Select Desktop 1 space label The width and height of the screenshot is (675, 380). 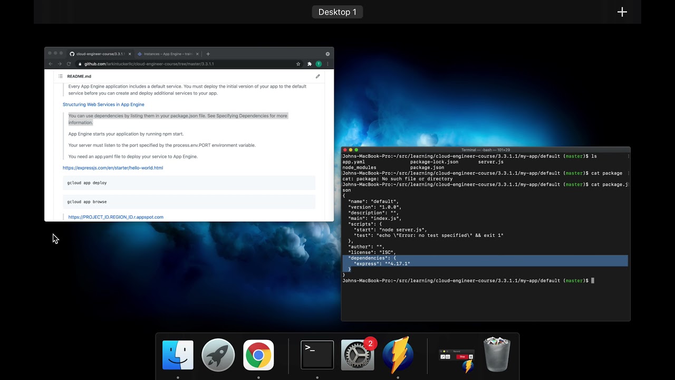(x=337, y=12)
